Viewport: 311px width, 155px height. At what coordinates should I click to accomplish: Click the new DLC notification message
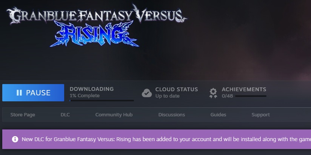(x=166, y=139)
